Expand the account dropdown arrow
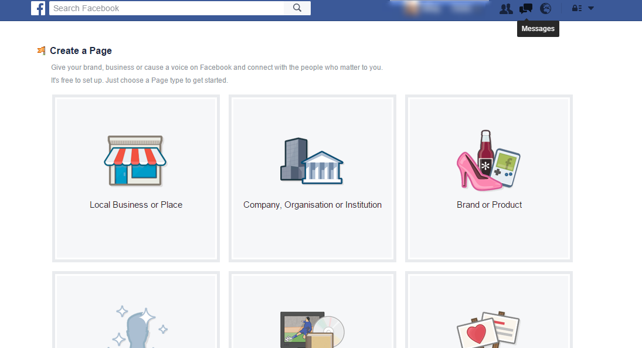The width and height of the screenshot is (642, 348). click(591, 8)
